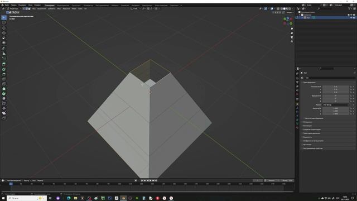Jump to the timeline end frame
The image size is (357, 201).
coord(156,180)
